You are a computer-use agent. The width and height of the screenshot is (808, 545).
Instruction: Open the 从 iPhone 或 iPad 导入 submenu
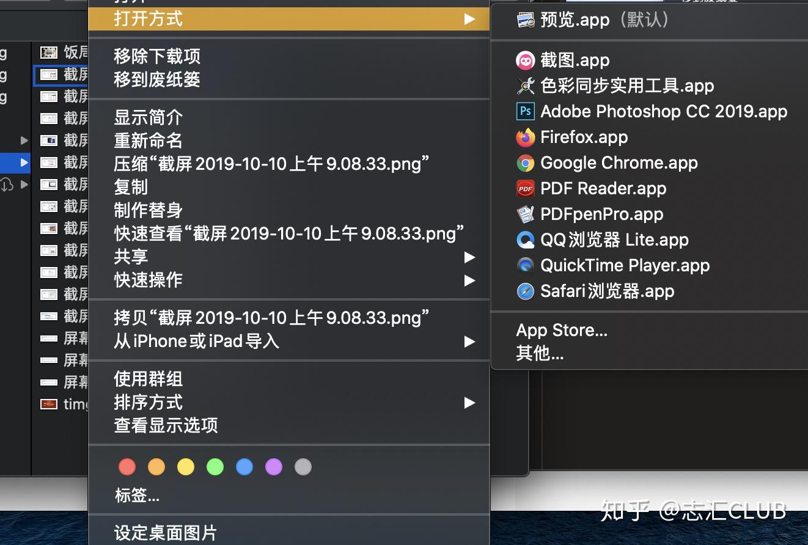469,342
